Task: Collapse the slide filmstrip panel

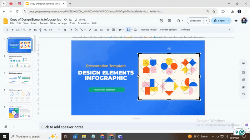Action: [14, 127]
